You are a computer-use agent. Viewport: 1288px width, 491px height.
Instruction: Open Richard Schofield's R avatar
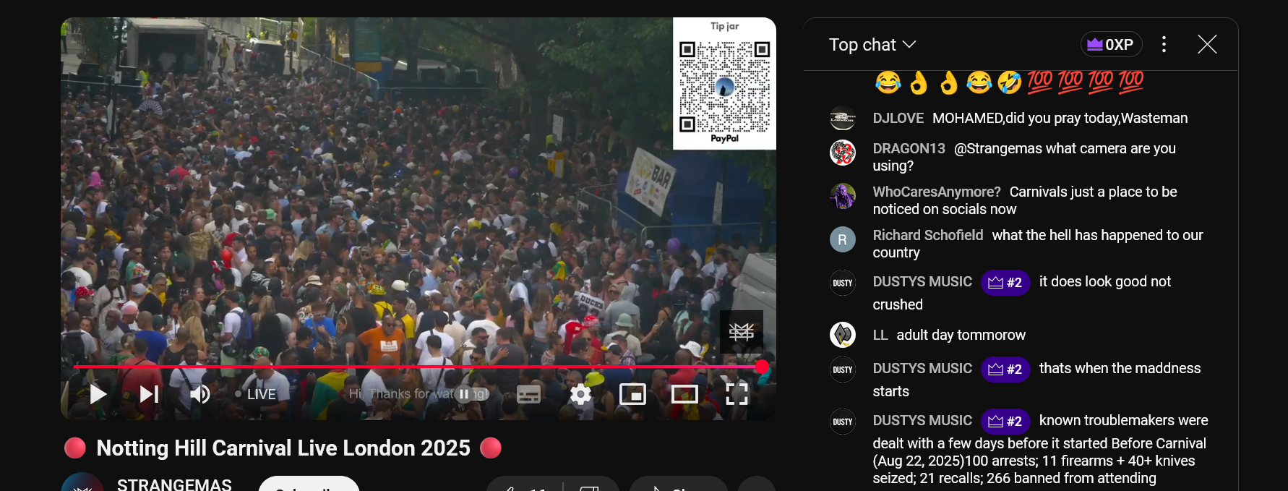click(x=843, y=239)
